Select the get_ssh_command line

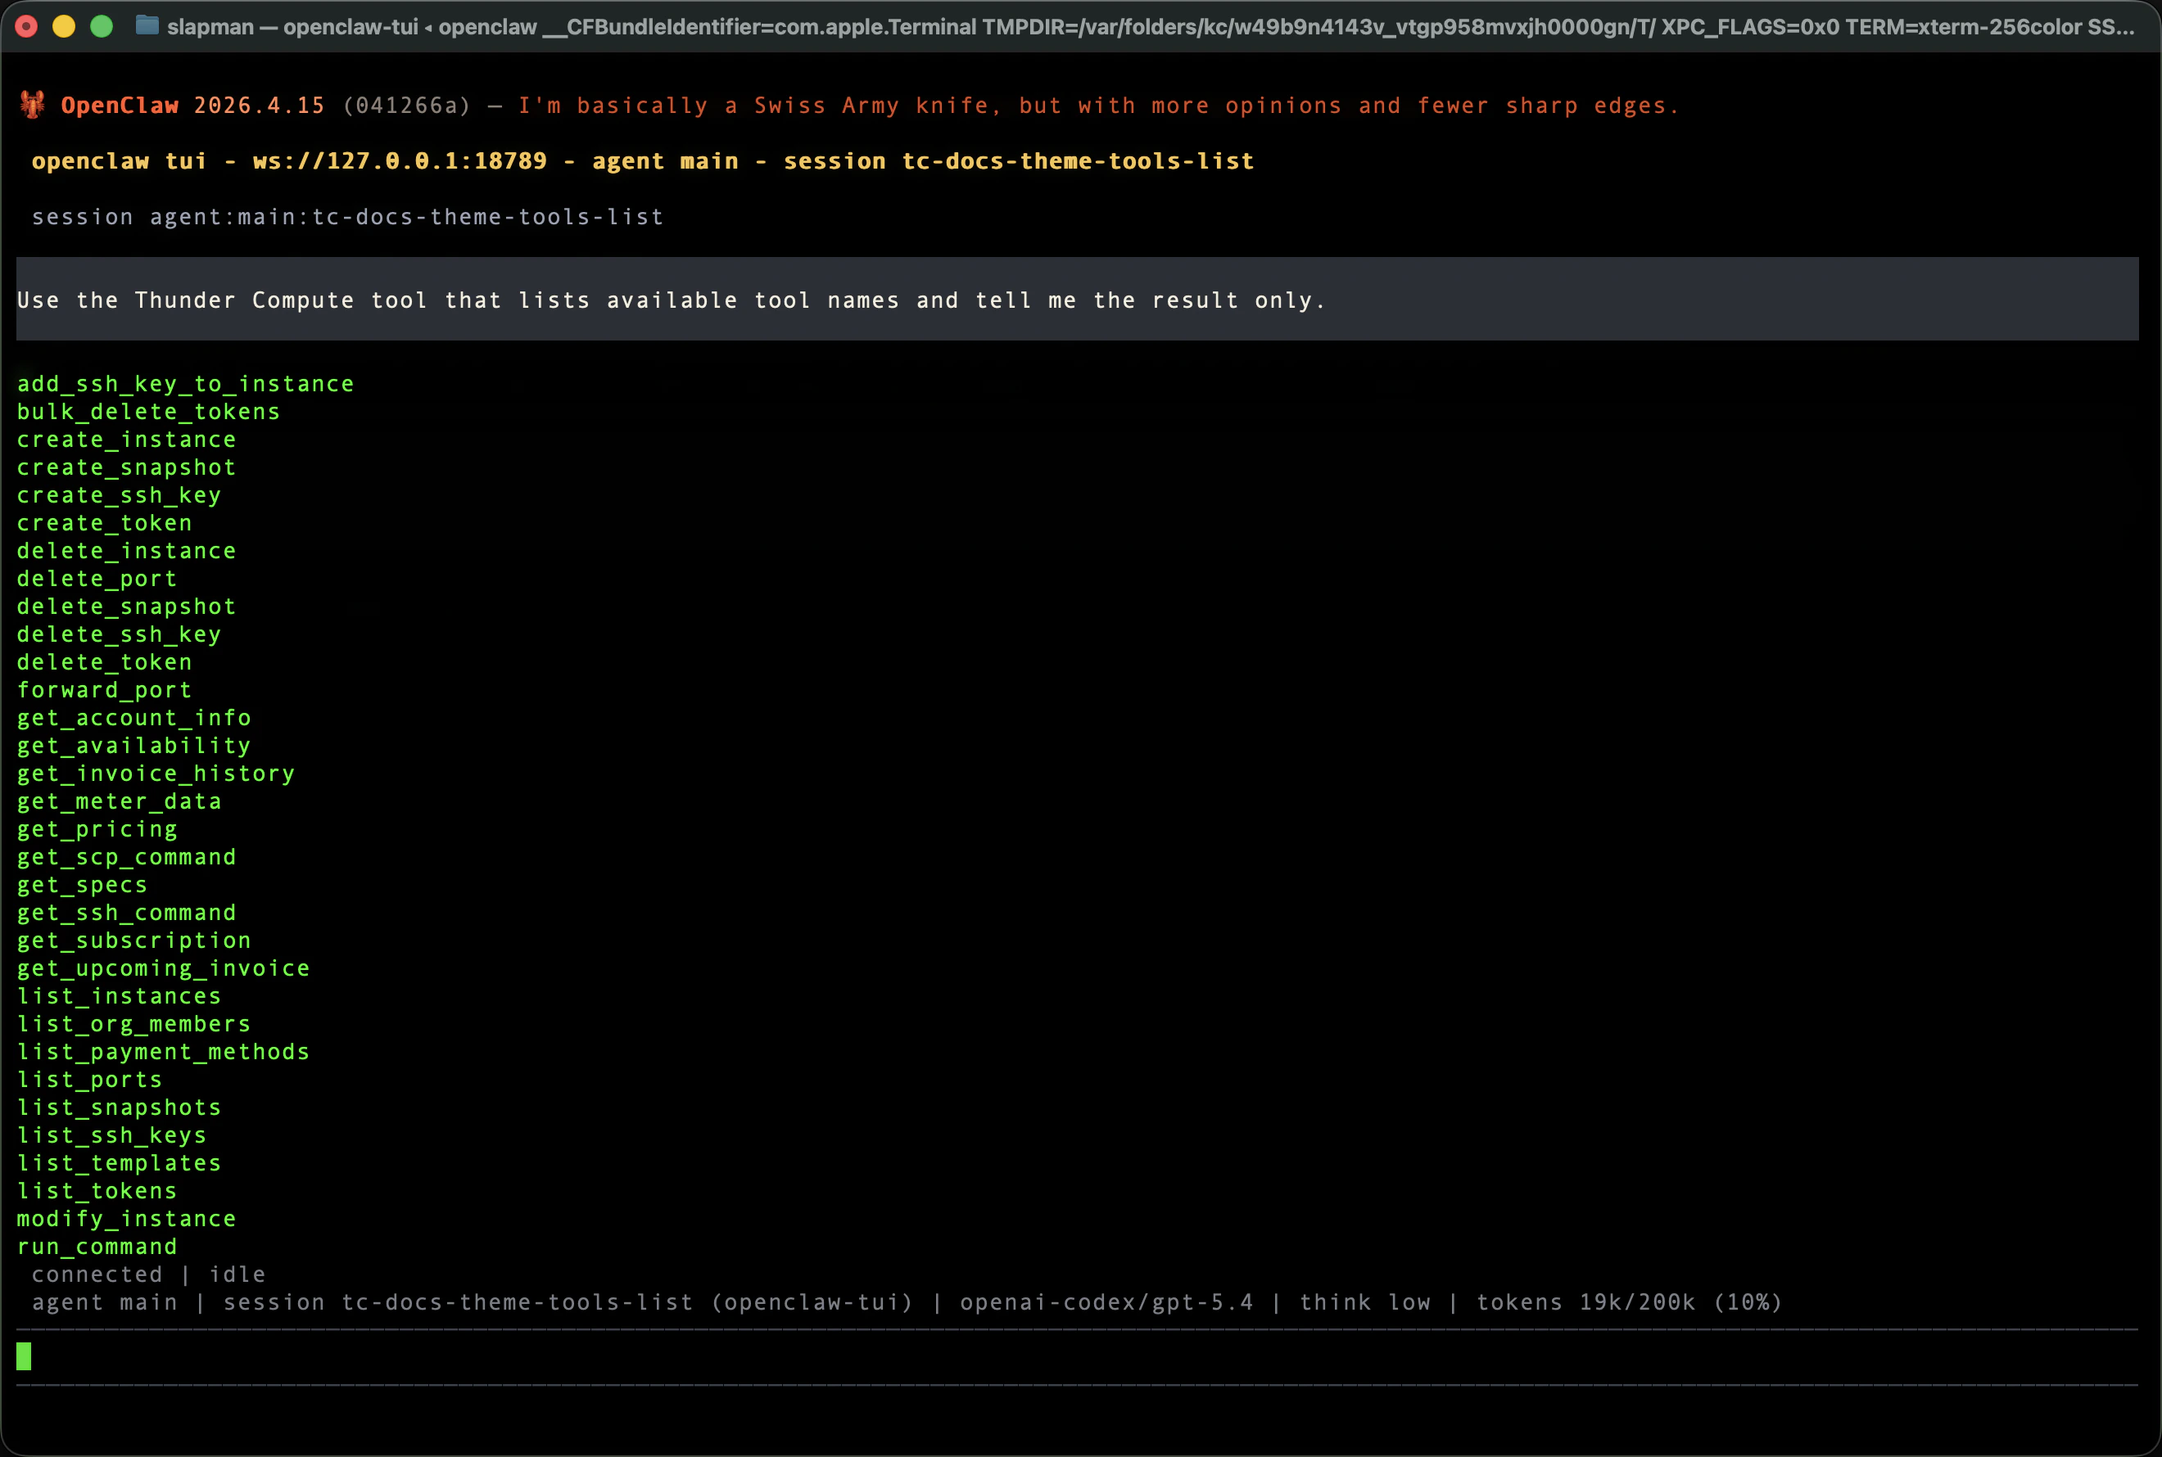pos(126,913)
